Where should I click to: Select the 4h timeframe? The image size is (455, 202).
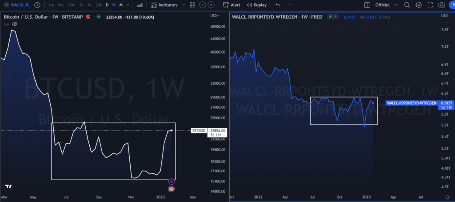point(90,5)
